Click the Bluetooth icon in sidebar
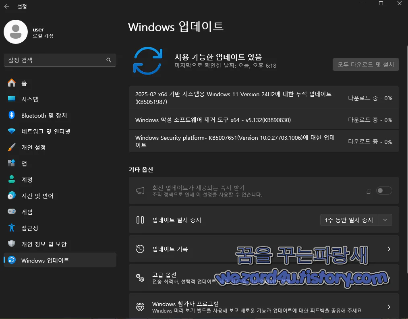This screenshot has height=319, width=408. [11, 115]
